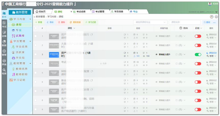This screenshot has width=220, height=116.
Task: Disable the enabled course in row 3
Action: (198, 54)
